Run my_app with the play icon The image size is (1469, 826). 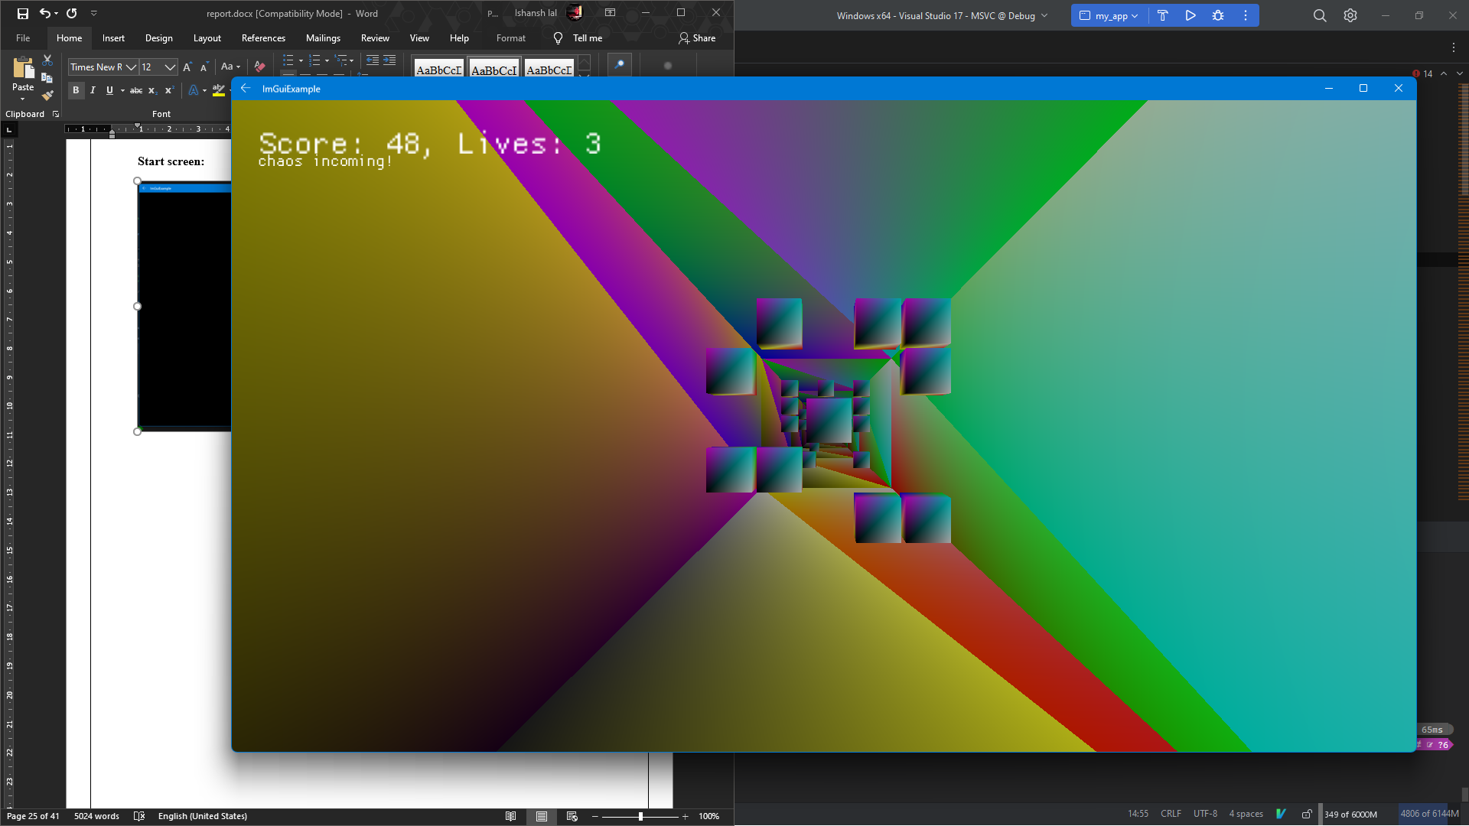click(1191, 15)
